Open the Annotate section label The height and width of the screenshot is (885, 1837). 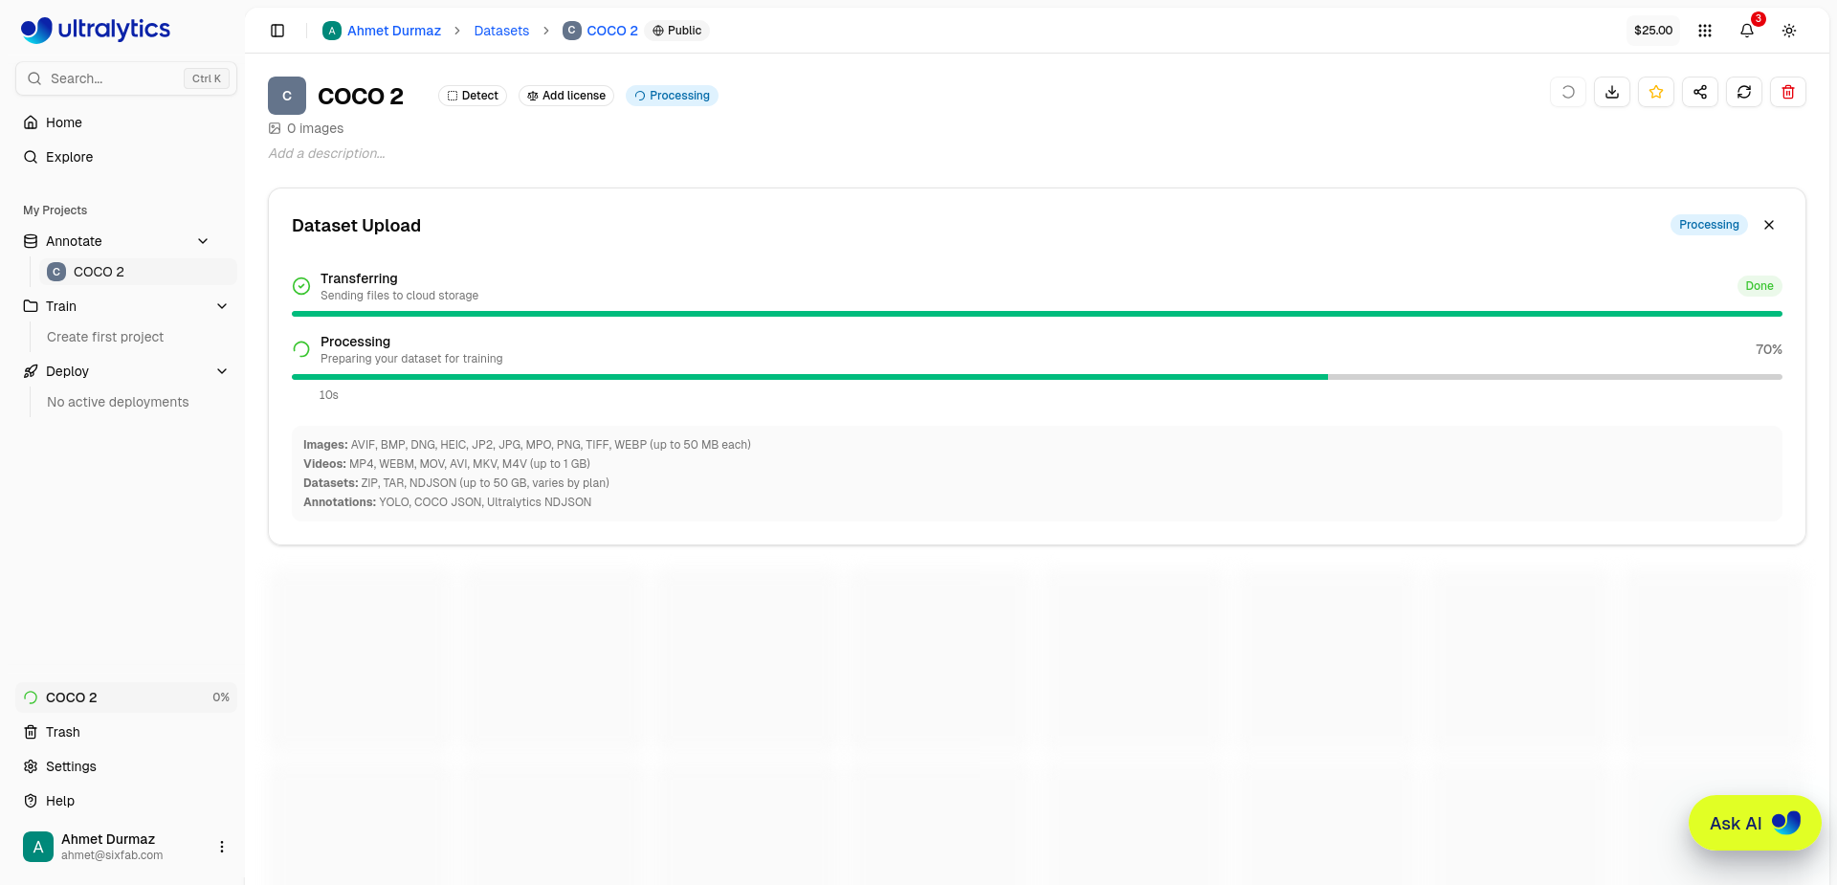tap(74, 241)
